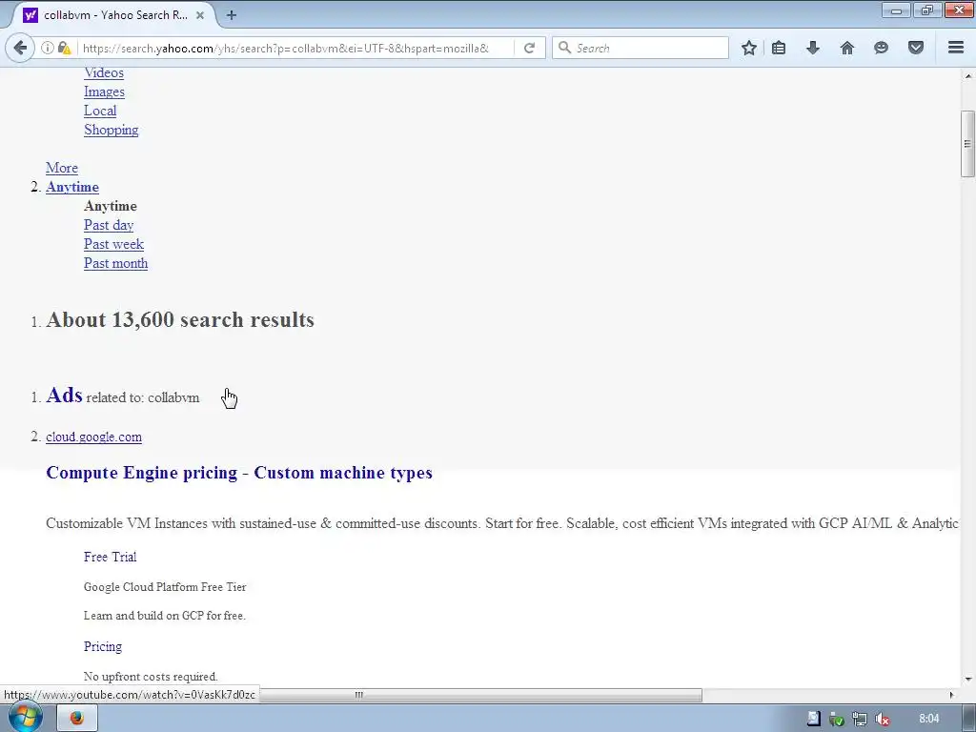Open a new tab with plus button

232,15
